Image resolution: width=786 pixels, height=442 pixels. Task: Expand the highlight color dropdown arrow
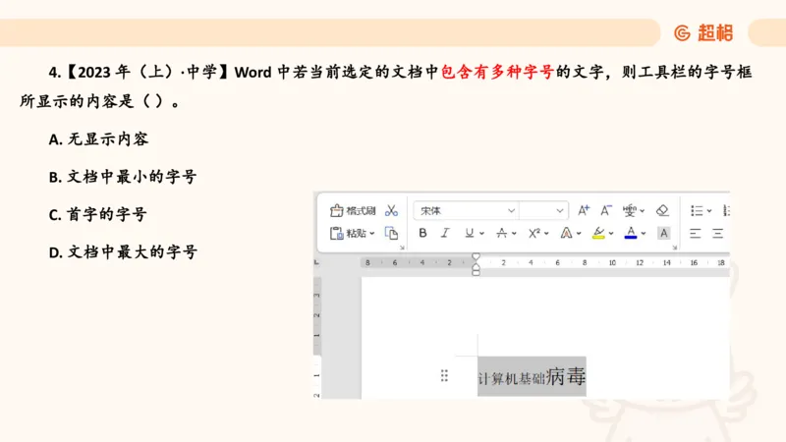point(611,234)
